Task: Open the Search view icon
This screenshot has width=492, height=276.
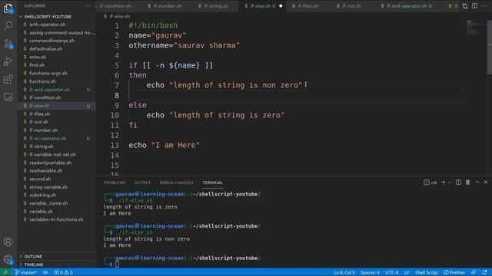Action: [8, 26]
